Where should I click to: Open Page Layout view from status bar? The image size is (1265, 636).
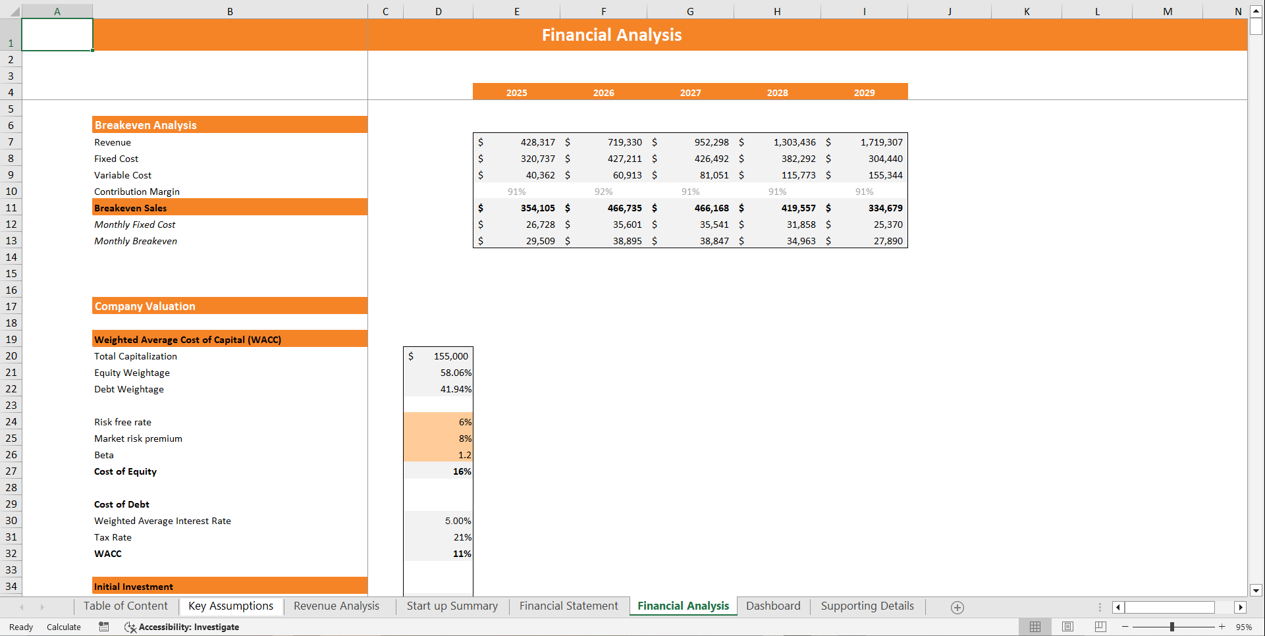pos(1067,627)
